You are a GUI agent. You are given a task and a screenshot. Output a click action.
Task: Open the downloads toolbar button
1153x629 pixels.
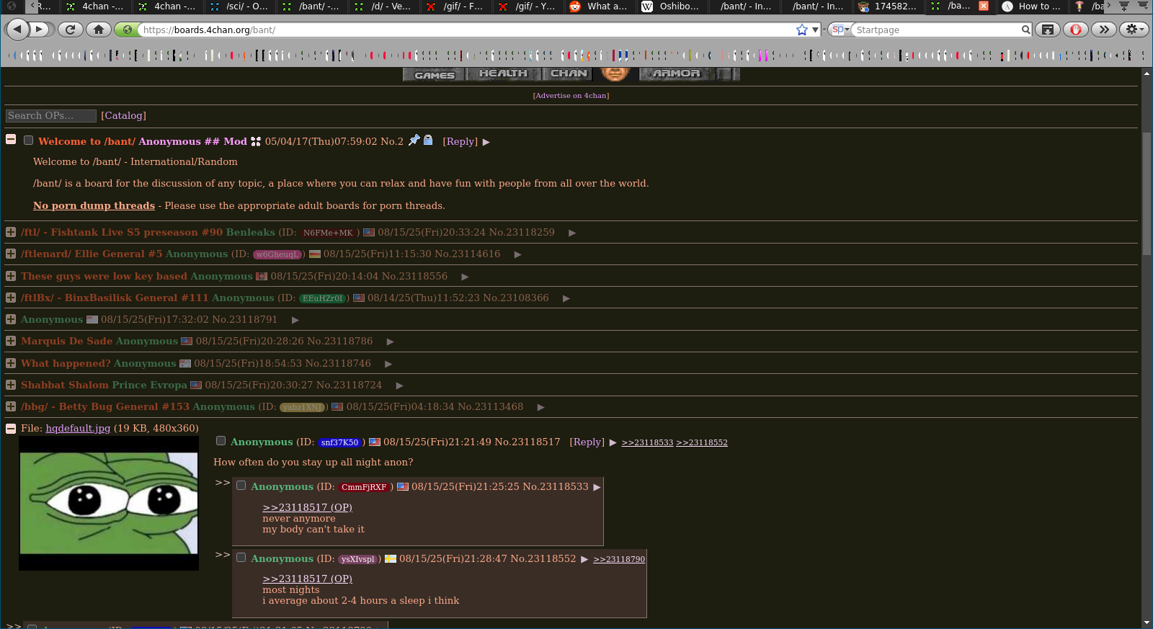(x=1048, y=30)
